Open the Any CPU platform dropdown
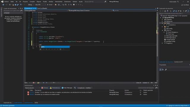This screenshot has width=190, height=107. coord(40,5)
